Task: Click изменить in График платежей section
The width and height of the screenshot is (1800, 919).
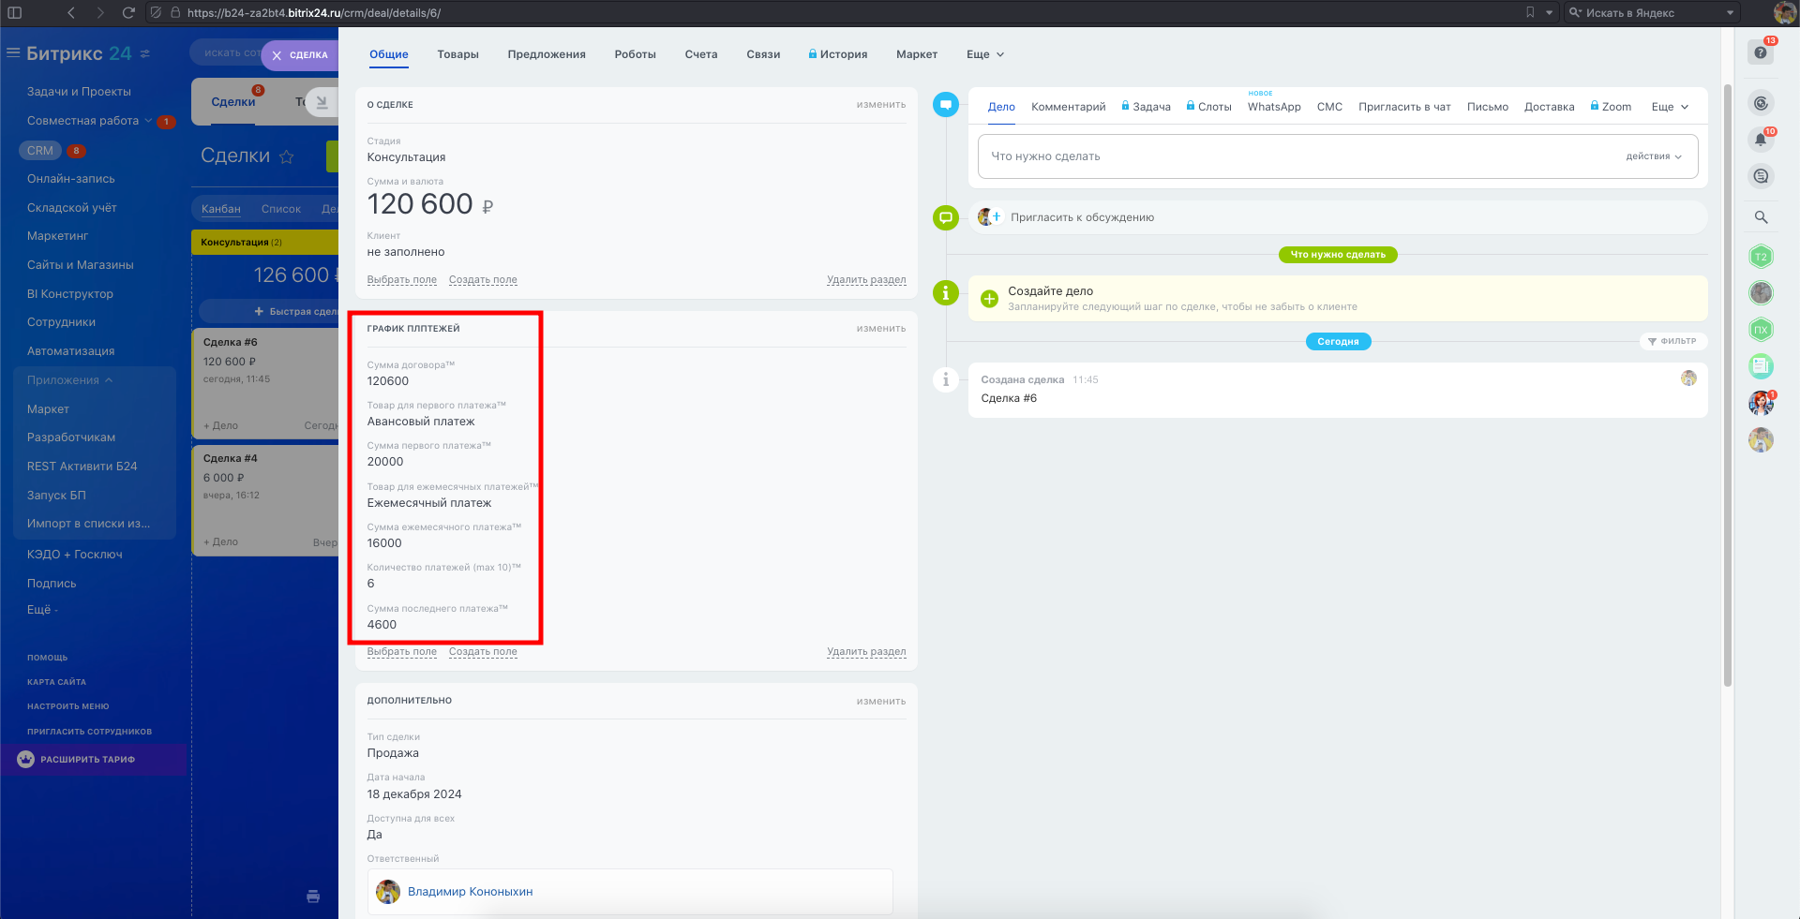Action: (880, 329)
